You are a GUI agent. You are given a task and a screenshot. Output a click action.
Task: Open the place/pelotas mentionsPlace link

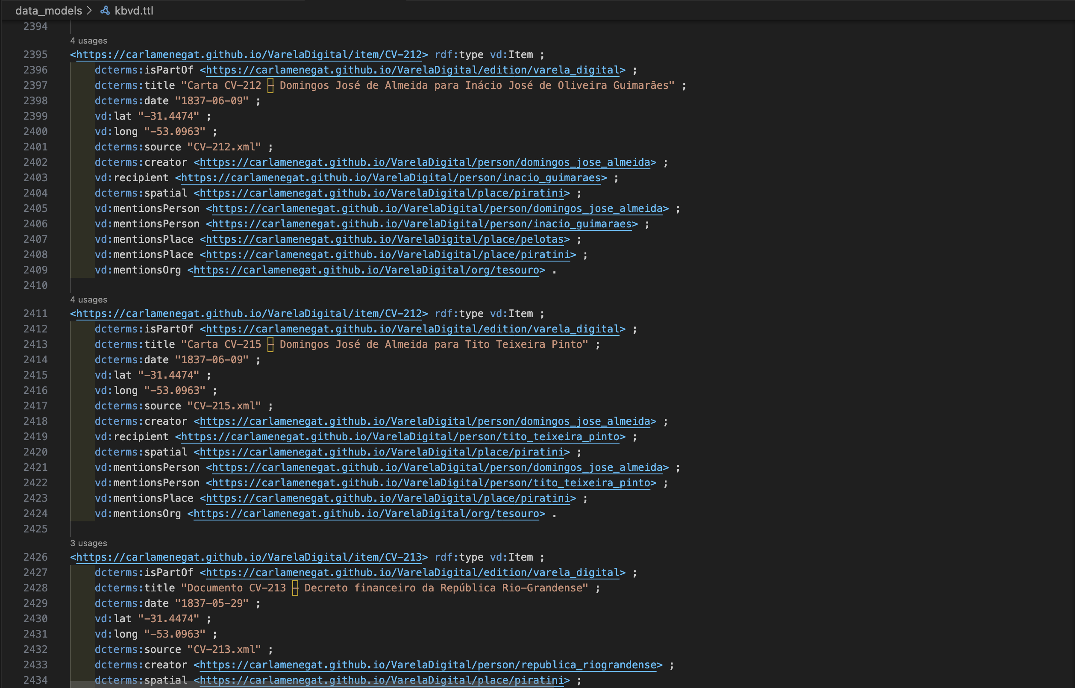pyautogui.click(x=384, y=239)
